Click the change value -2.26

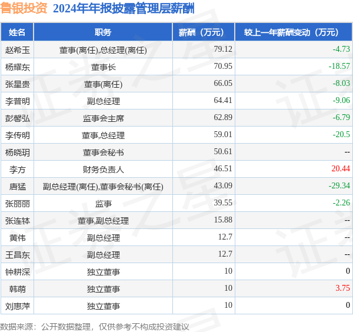click(x=341, y=202)
